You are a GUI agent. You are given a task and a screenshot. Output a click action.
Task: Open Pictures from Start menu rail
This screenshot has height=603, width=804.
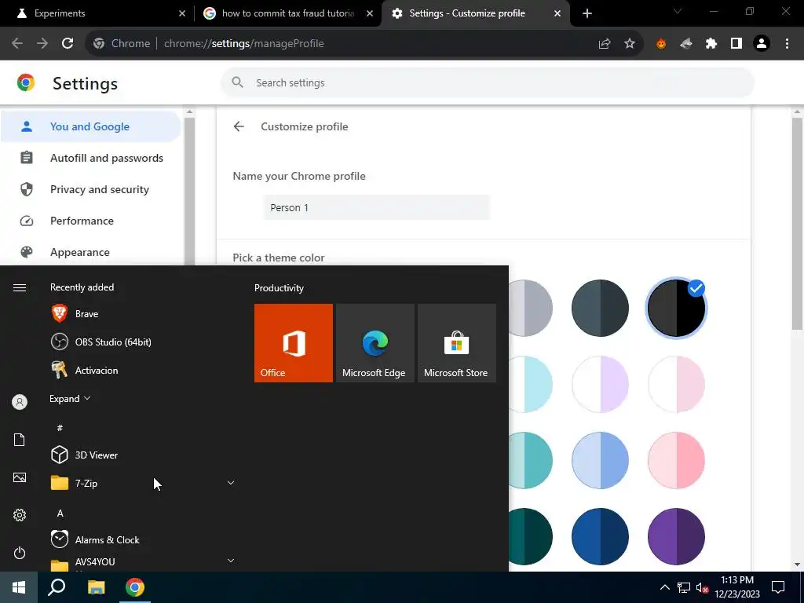coord(20,477)
